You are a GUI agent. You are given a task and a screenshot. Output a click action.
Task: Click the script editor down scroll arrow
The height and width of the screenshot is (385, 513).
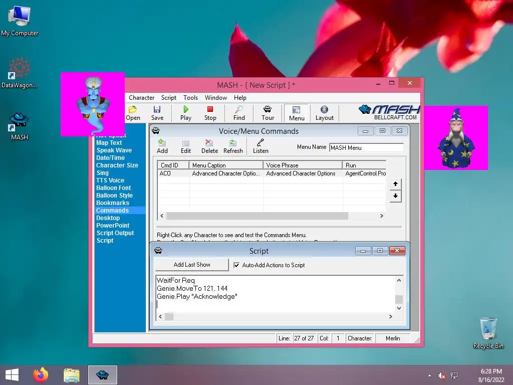click(399, 308)
